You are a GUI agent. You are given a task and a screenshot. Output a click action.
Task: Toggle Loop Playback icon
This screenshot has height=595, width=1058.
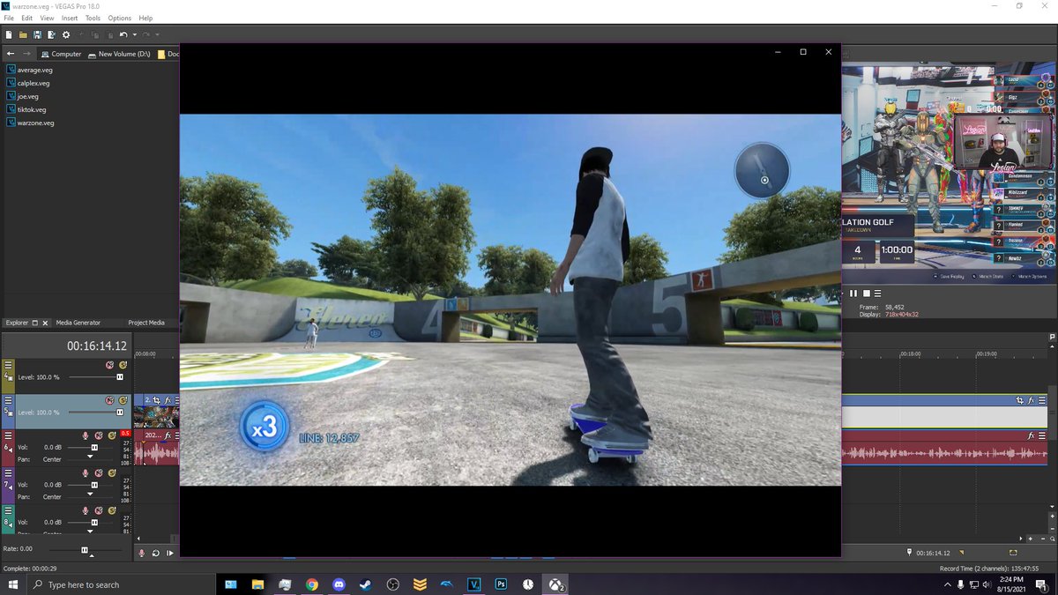click(155, 553)
